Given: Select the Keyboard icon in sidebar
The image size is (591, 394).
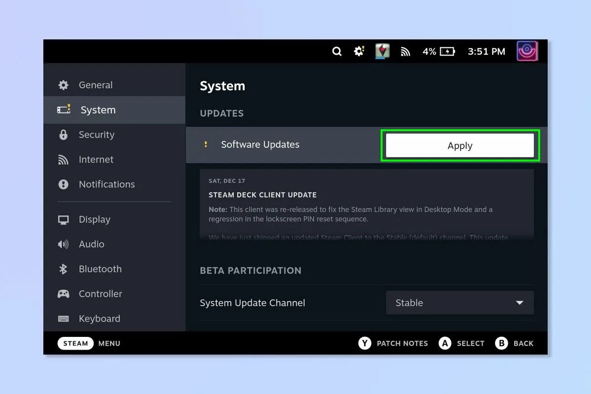Looking at the screenshot, I should [64, 319].
